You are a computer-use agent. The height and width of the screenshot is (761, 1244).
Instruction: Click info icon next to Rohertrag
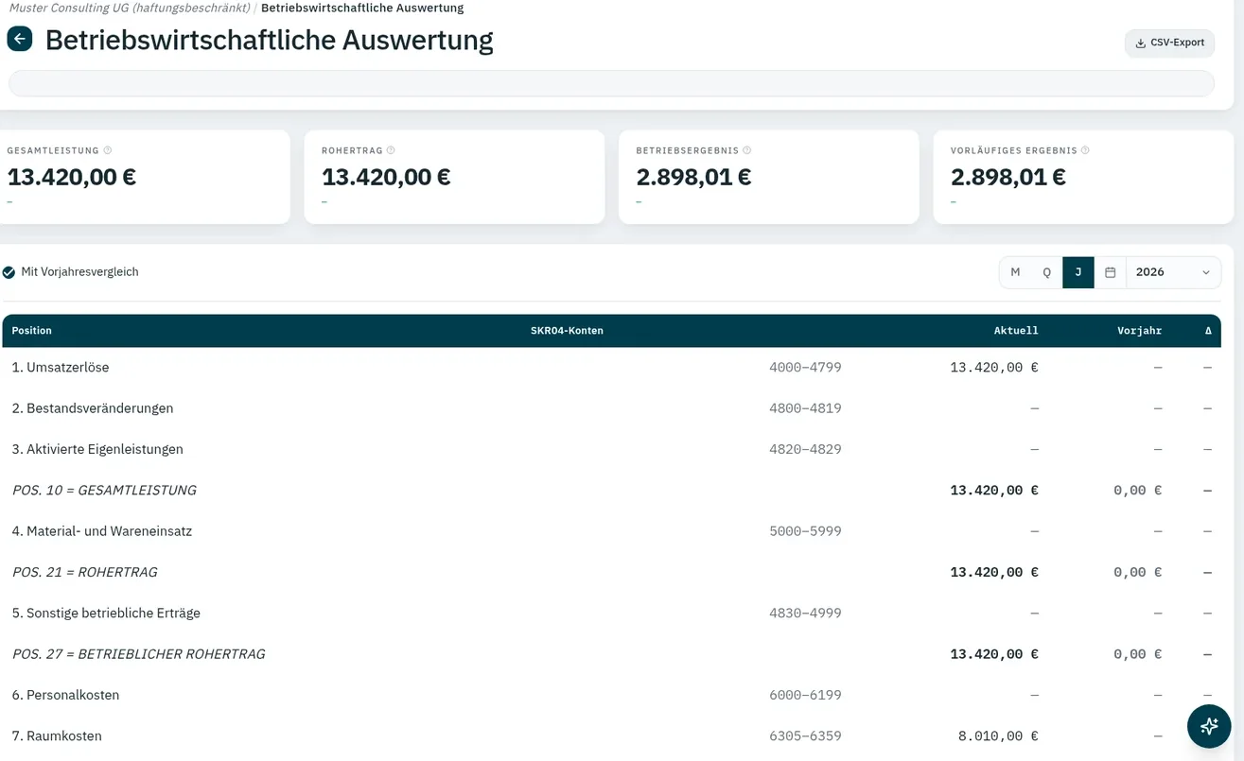click(x=391, y=150)
